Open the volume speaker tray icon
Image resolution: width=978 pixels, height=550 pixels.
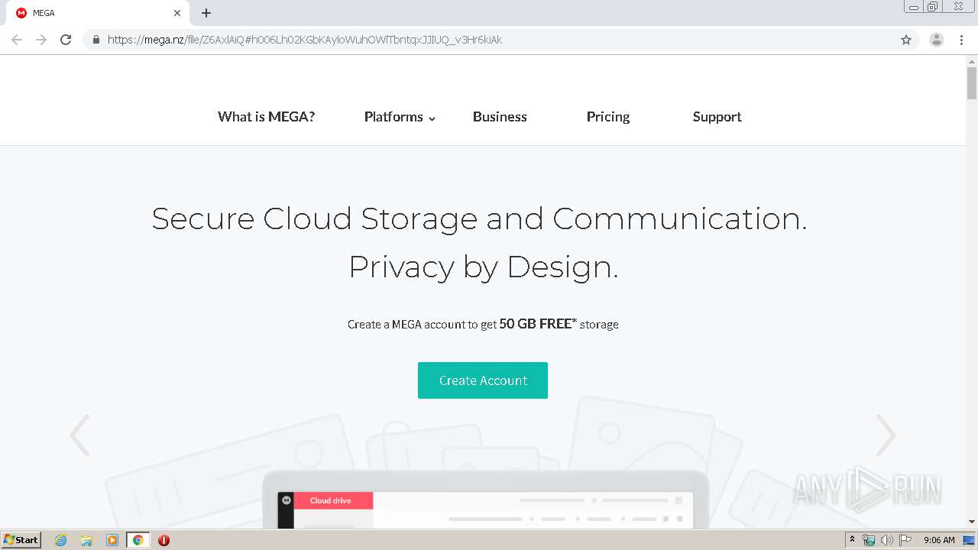coord(886,540)
